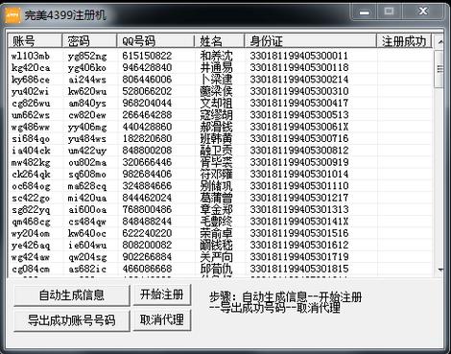The height and width of the screenshot is (354, 451).
Task: Click password cell ai244ws
Action: click(87, 80)
